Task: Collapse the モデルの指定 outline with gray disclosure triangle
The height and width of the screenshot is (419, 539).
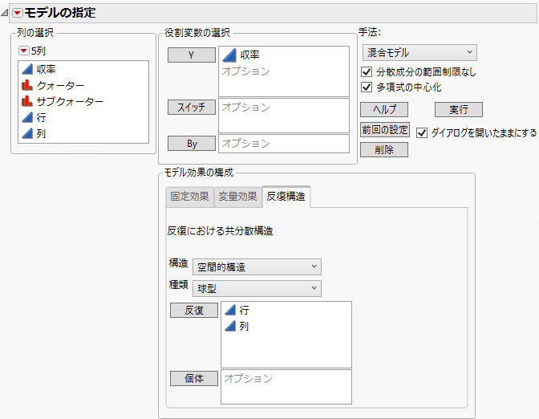Action: click(5, 13)
